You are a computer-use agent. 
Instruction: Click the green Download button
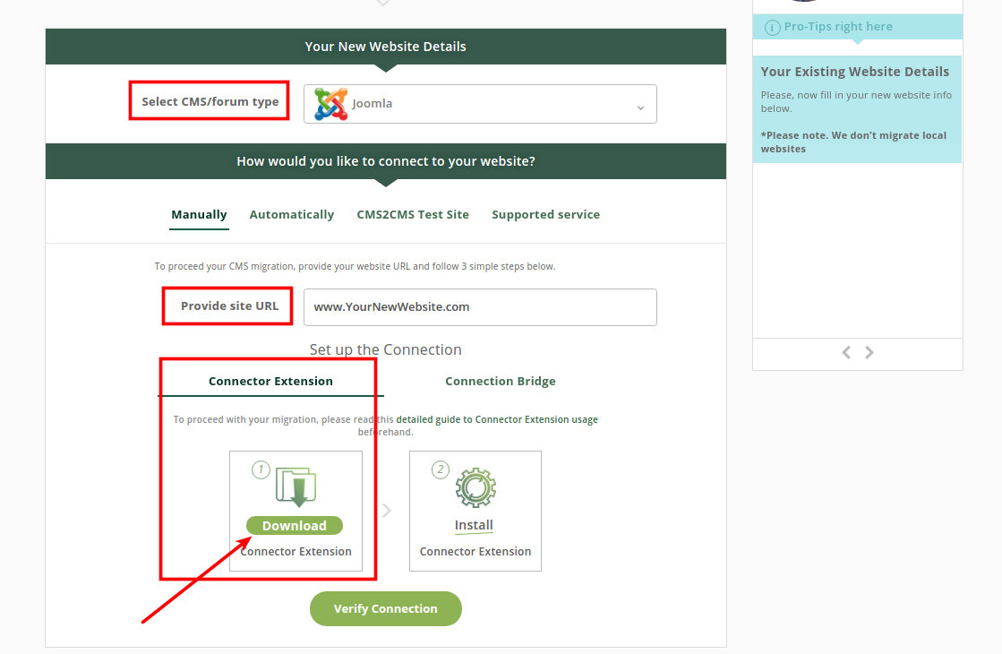295,526
